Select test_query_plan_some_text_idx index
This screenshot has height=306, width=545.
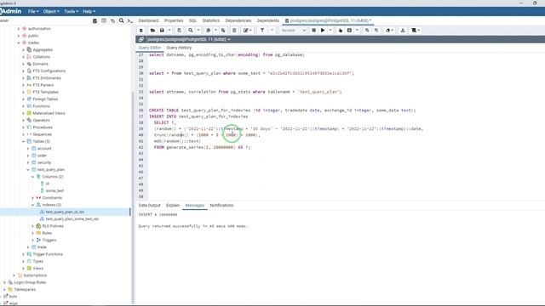point(72,219)
